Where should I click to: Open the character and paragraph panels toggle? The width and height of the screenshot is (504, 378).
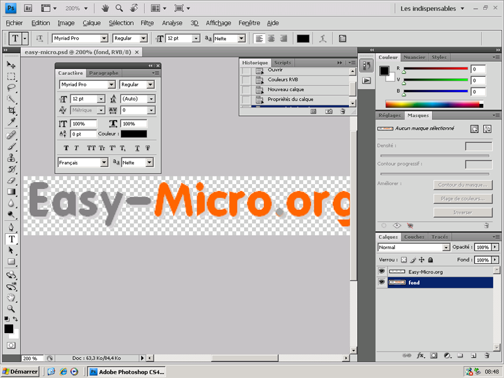(342, 38)
